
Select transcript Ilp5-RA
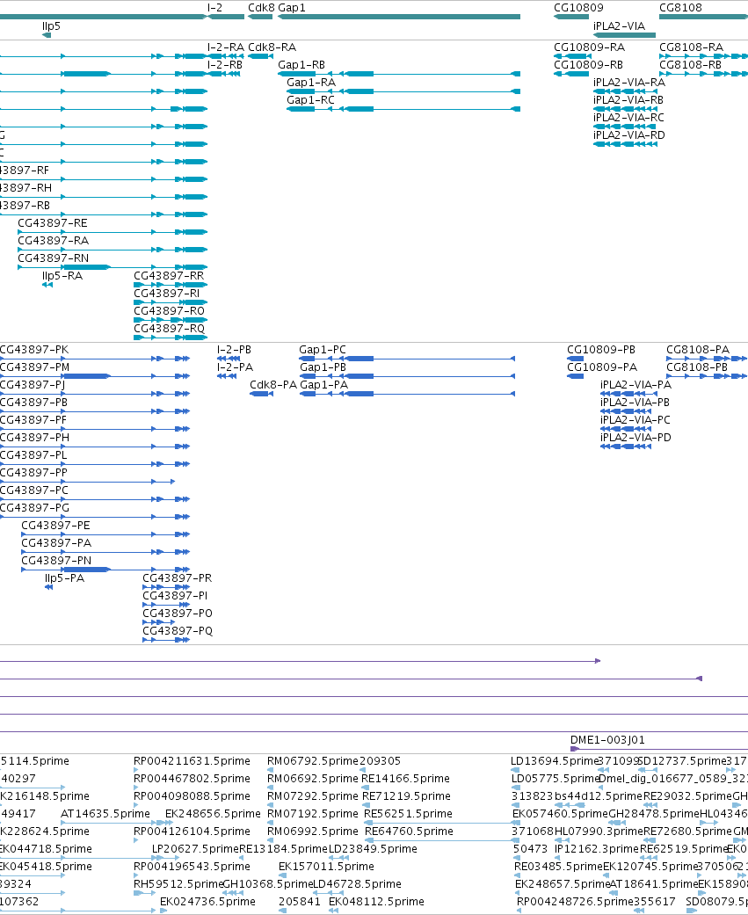pos(62,275)
